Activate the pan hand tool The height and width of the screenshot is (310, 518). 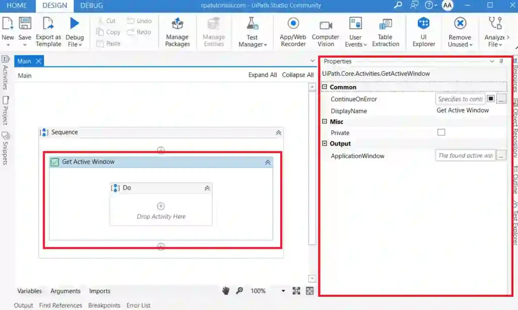click(226, 291)
